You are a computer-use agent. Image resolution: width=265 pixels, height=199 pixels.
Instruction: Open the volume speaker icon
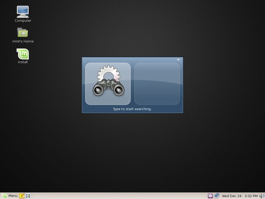click(261, 195)
